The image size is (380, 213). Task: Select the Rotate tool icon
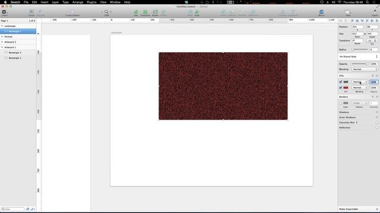(155, 12)
